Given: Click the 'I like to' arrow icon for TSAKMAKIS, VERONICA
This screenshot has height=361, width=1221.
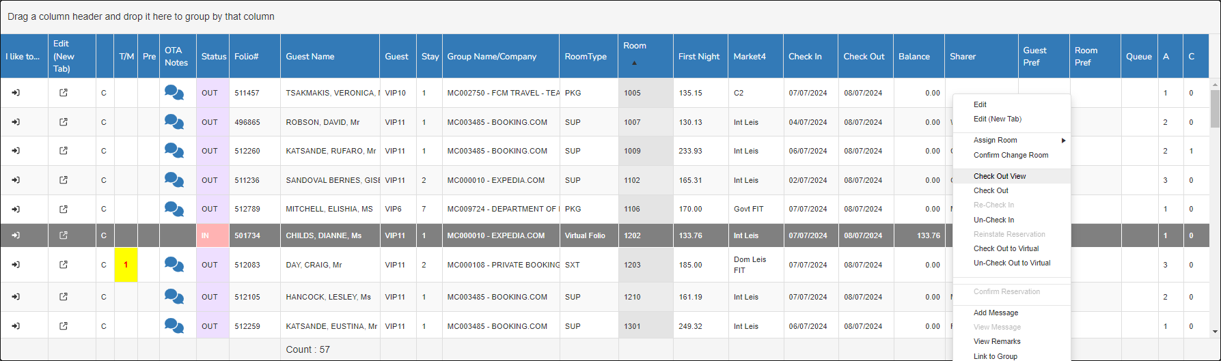Looking at the screenshot, I should point(16,93).
